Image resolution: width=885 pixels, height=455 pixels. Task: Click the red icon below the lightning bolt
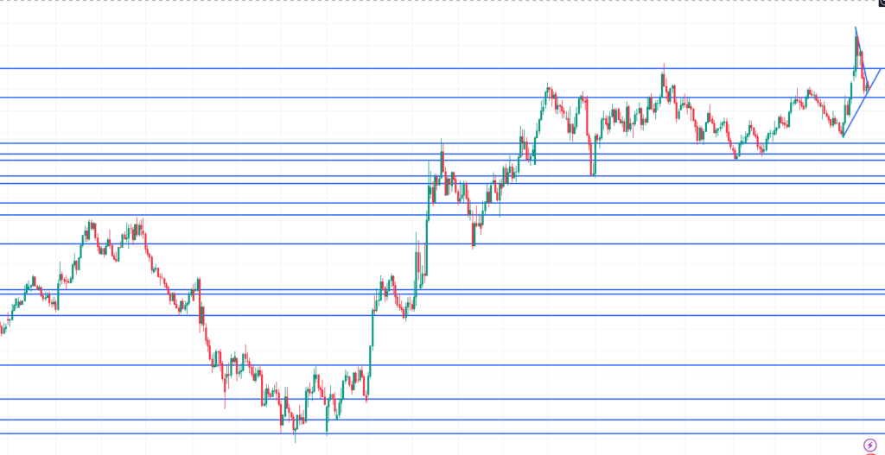[x=870, y=452]
